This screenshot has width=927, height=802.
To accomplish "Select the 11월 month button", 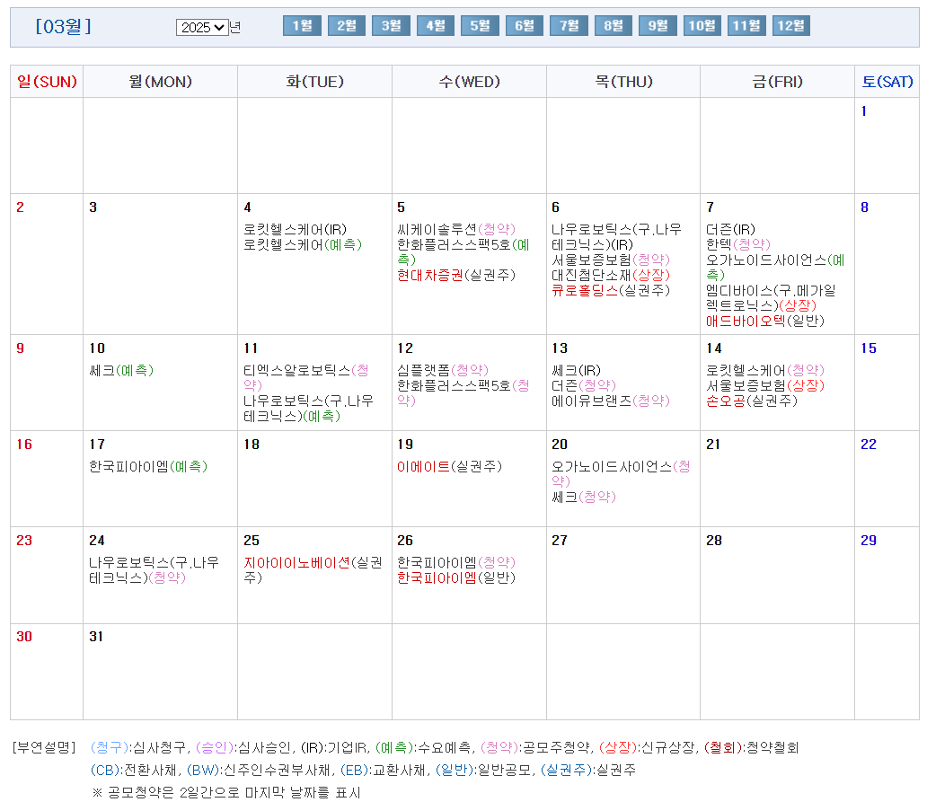I will click(x=746, y=26).
